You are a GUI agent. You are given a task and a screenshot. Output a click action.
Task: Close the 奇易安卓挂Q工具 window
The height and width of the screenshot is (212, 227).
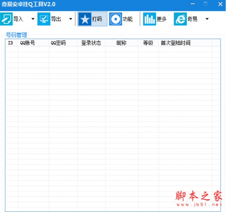(x=220, y=4)
